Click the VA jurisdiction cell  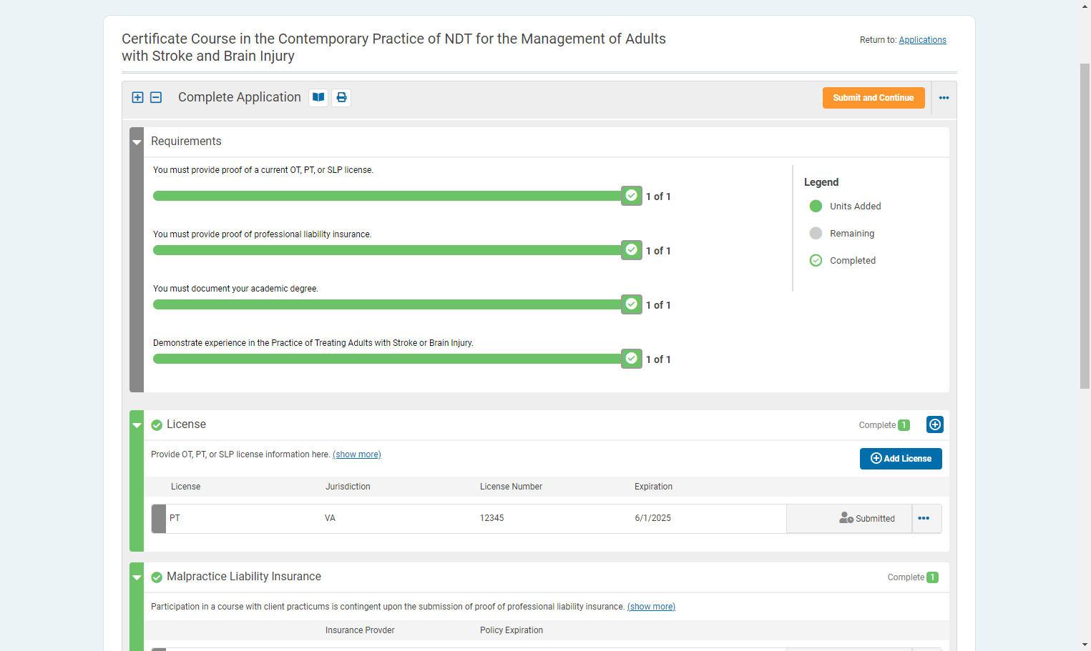click(x=330, y=518)
